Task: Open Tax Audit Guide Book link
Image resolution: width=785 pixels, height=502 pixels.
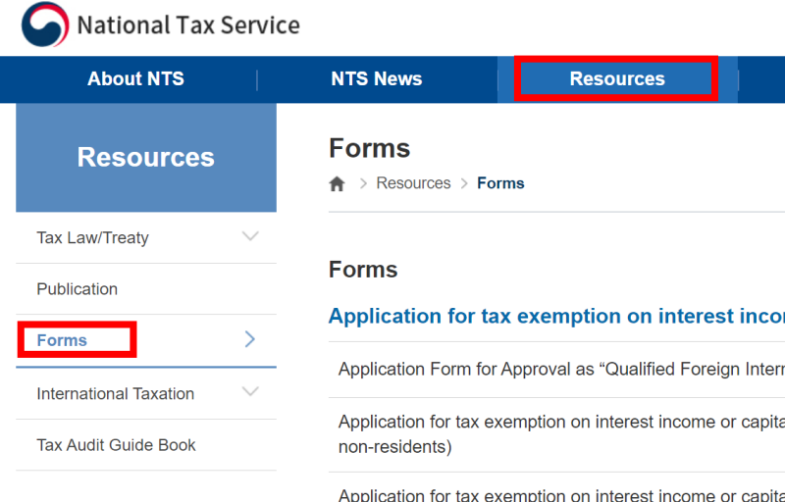Action: [116, 445]
